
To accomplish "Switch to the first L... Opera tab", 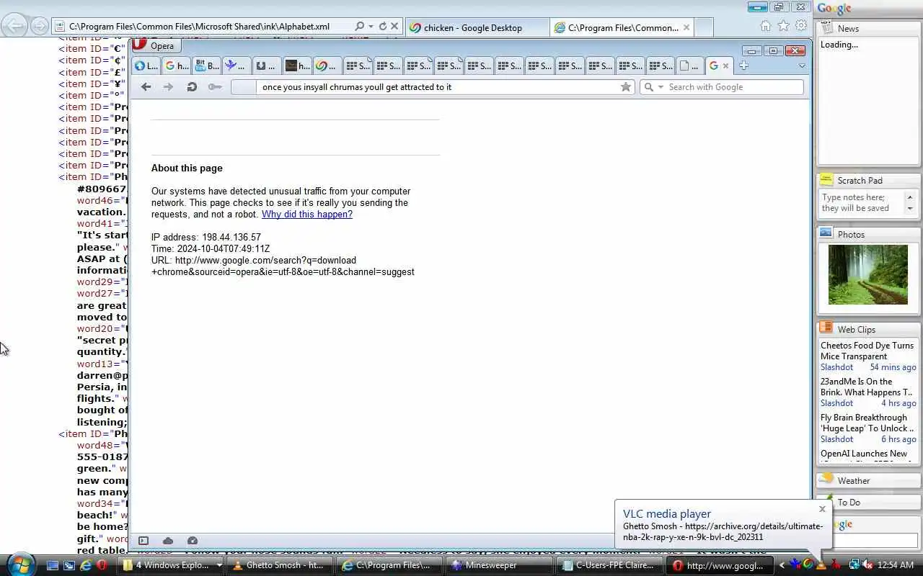I will (x=146, y=66).
